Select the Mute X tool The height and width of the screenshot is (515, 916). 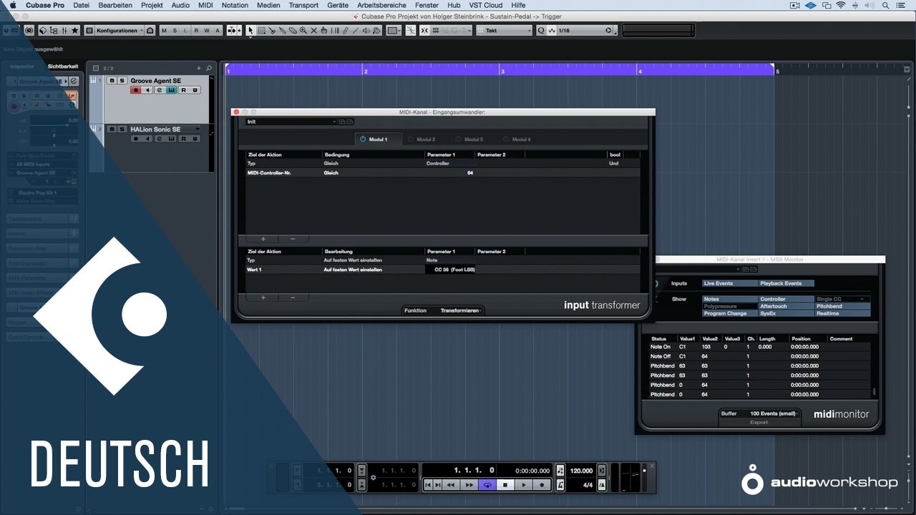point(314,31)
